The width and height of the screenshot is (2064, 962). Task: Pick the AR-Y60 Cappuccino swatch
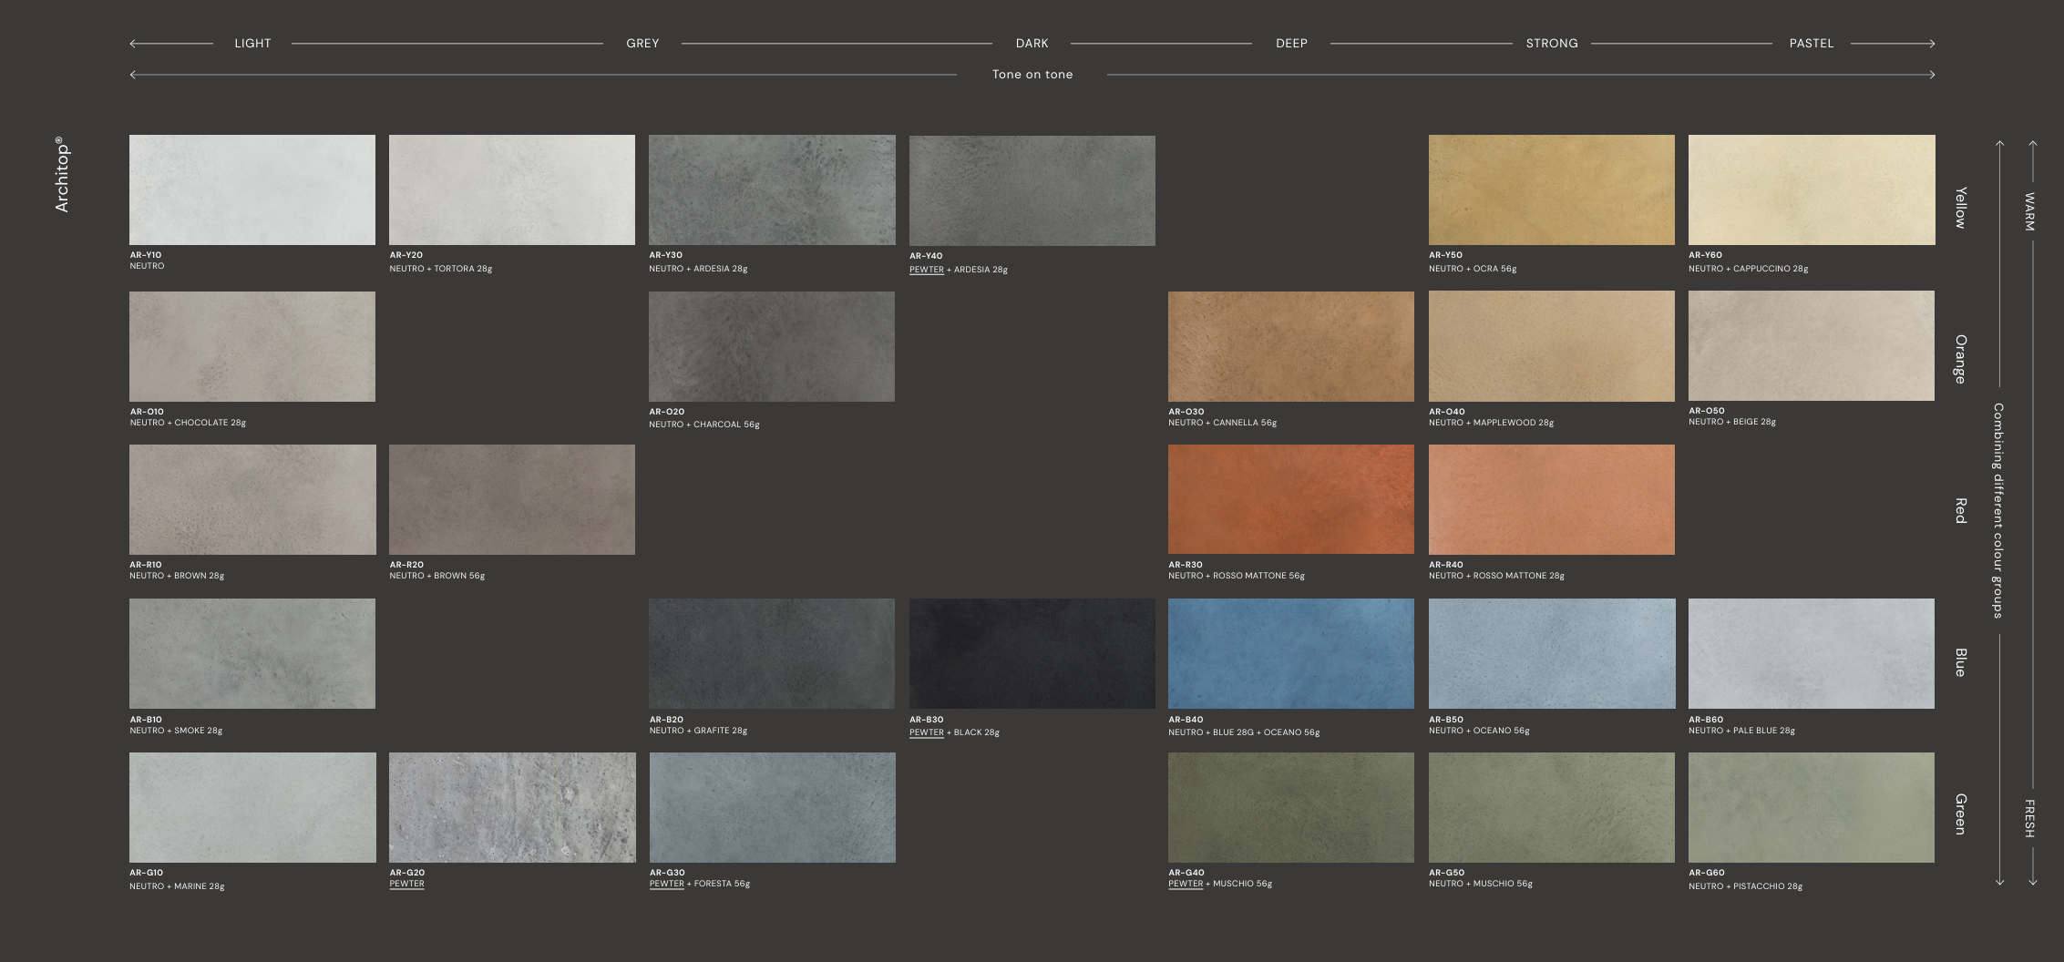coord(1812,189)
